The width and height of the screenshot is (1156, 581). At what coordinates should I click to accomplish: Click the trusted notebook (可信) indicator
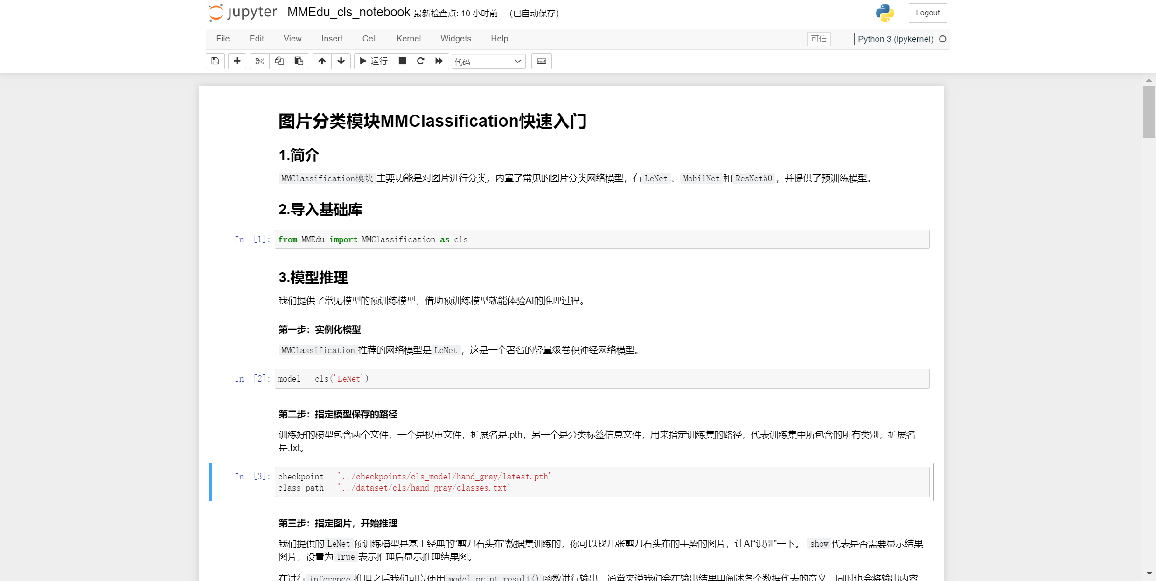coord(819,39)
